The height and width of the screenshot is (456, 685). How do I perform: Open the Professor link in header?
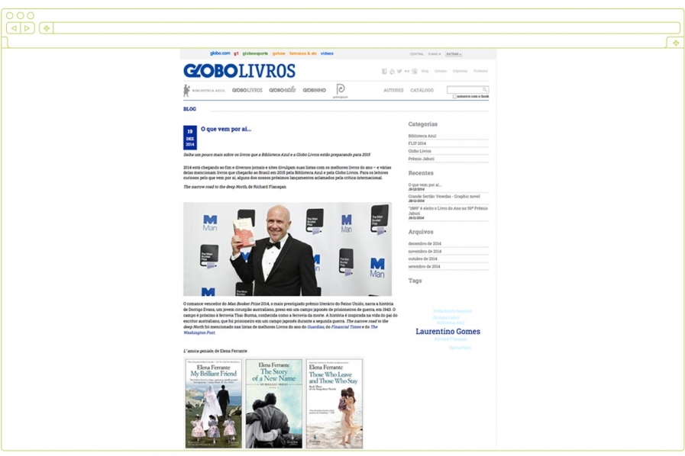pos(480,71)
